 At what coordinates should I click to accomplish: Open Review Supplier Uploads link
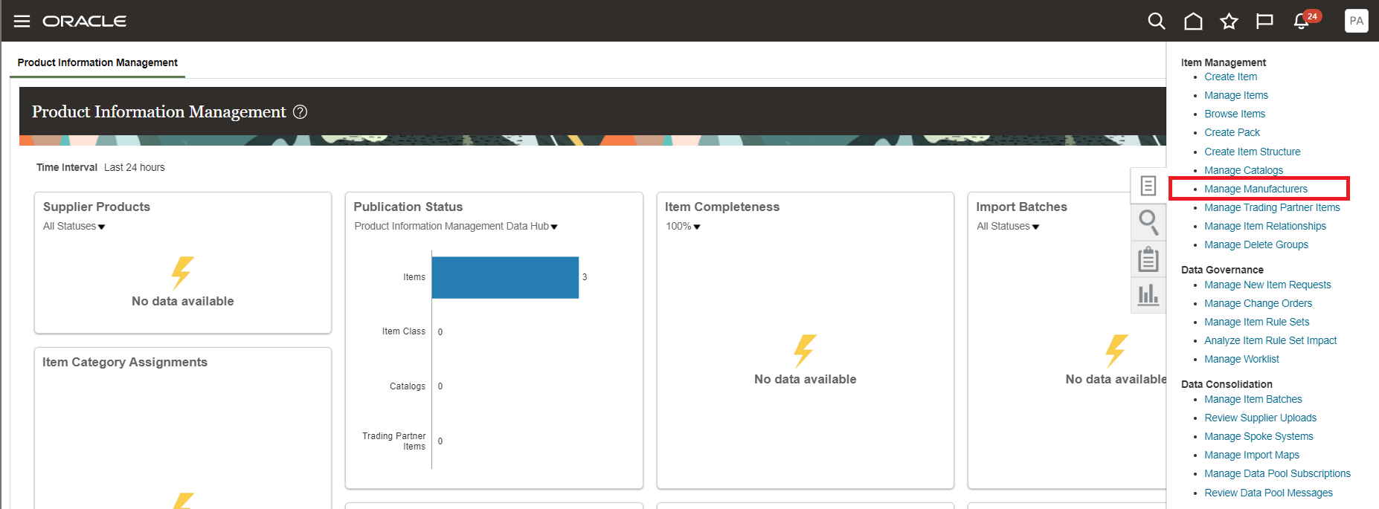1261,418
